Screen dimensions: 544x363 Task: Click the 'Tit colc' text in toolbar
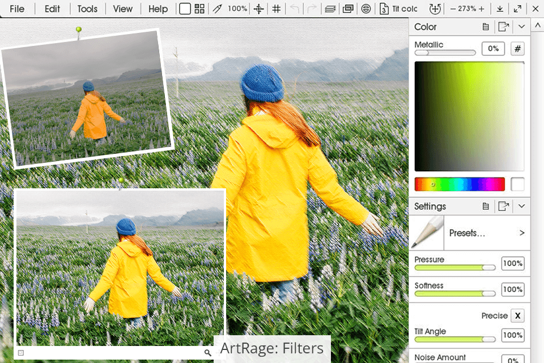[x=405, y=9]
